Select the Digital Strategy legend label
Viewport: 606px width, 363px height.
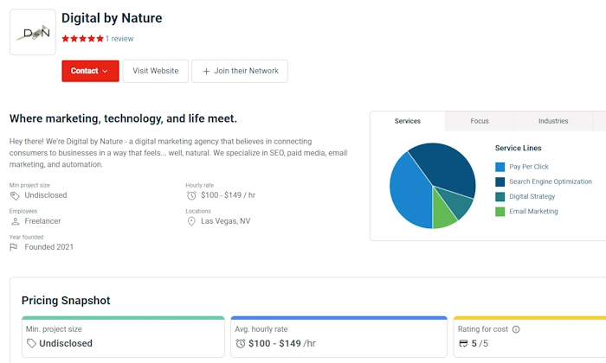click(532, 196)
